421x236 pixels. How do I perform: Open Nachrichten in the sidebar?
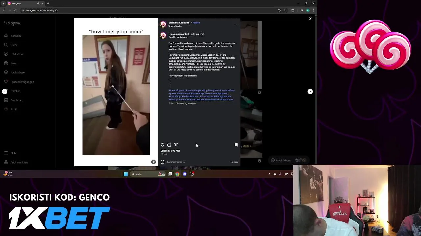tap(14, 72)
